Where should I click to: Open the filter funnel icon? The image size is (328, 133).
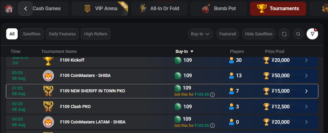tap(312, 34)
